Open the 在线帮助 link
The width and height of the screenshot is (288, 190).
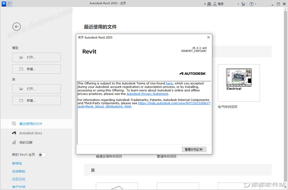pyautogui.click(x=19, y=171)
